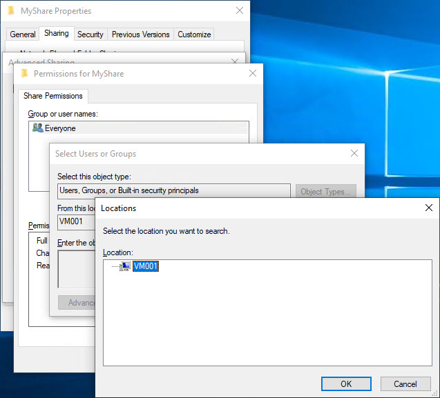Viewport: 440px width, 398px height.
Task: Select Everyone in Group or user names
Action: coord(60,128)
